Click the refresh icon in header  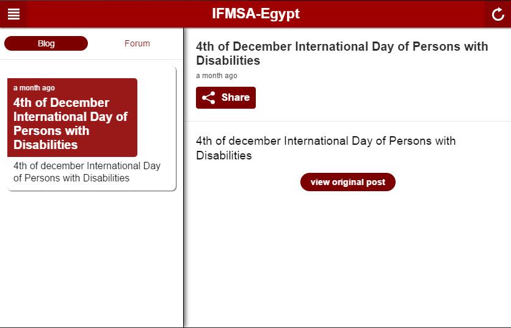(x=498, y=14)
